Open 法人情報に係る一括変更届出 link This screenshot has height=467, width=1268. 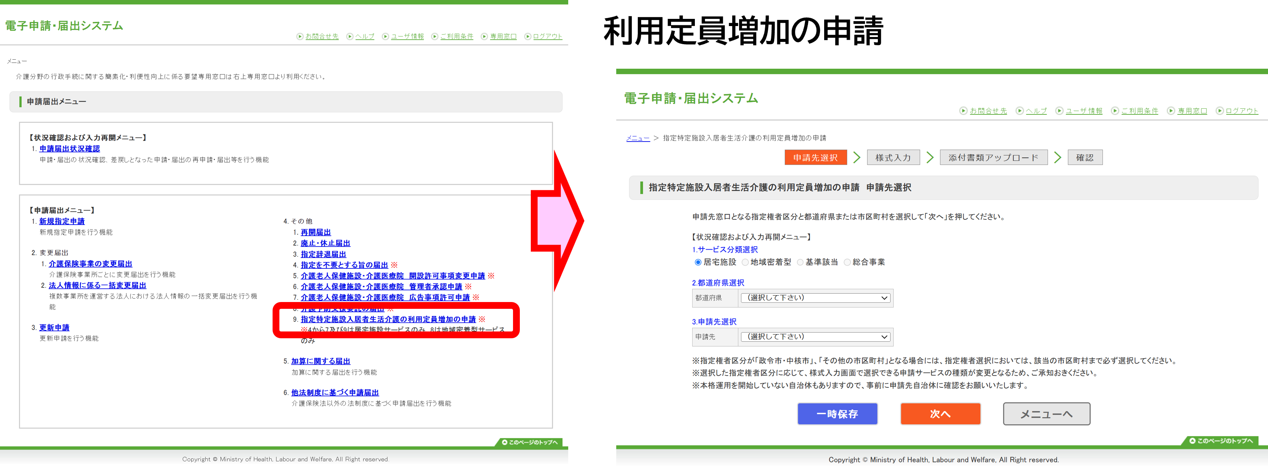pos(98,286)
